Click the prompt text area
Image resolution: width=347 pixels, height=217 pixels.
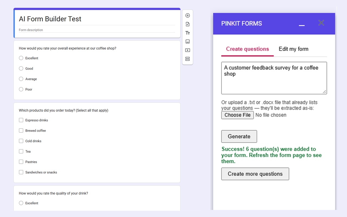tap(274, 78)
